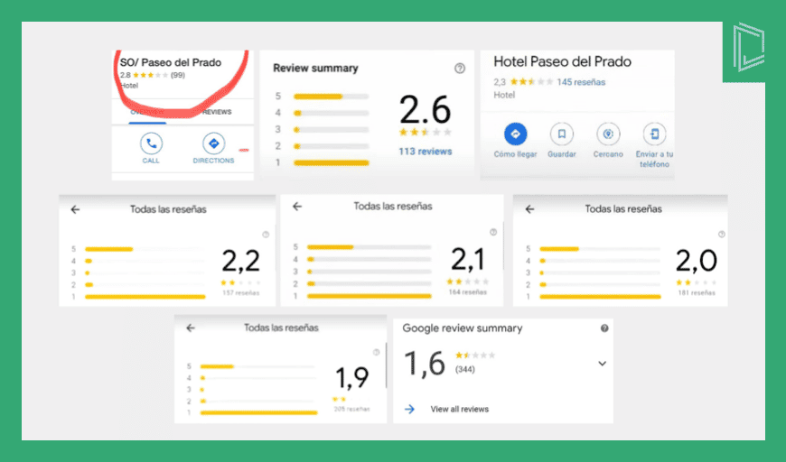Expand the Google review summary chevron
The height and width of the screenshot is (462, 786).
602,364
